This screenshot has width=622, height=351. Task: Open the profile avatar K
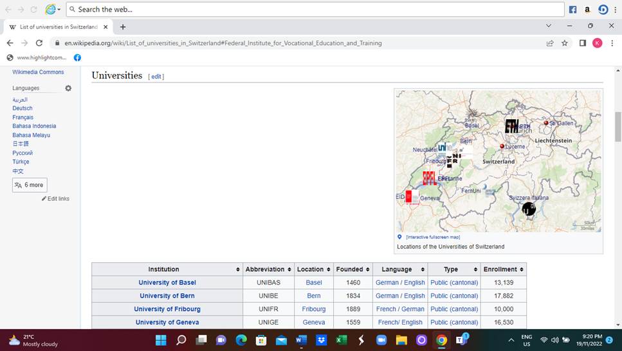coord(597,43)
